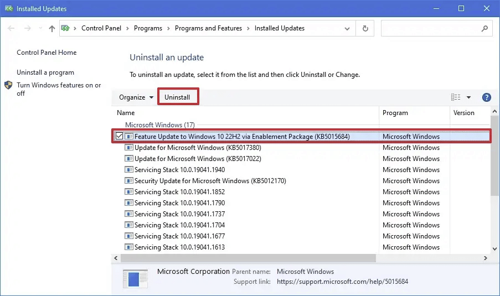Open Control Panel Home link

(x=47, y=52)
